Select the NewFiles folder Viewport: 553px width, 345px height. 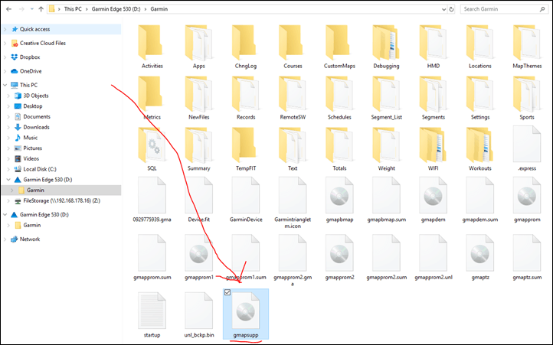[x=199, y=98]
